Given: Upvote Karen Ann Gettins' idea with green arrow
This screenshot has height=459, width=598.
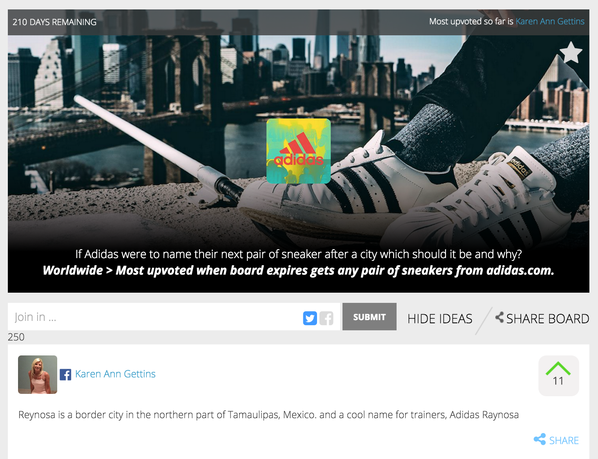Looking at the screenshot, I should click(558, 369).
